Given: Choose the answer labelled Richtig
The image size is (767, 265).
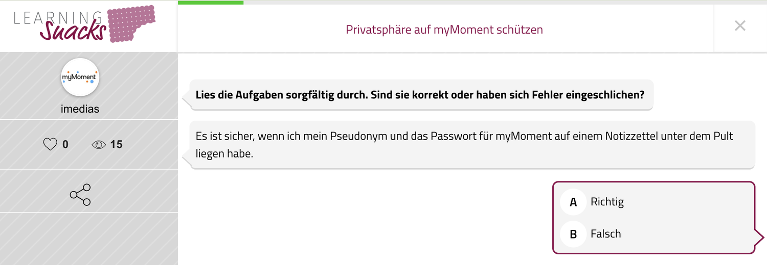Looking at the screenshot, I should (607, 202).
